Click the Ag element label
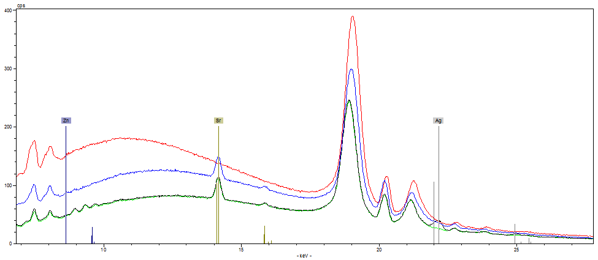This screenshot has width=598, height=260. point(439,121)
